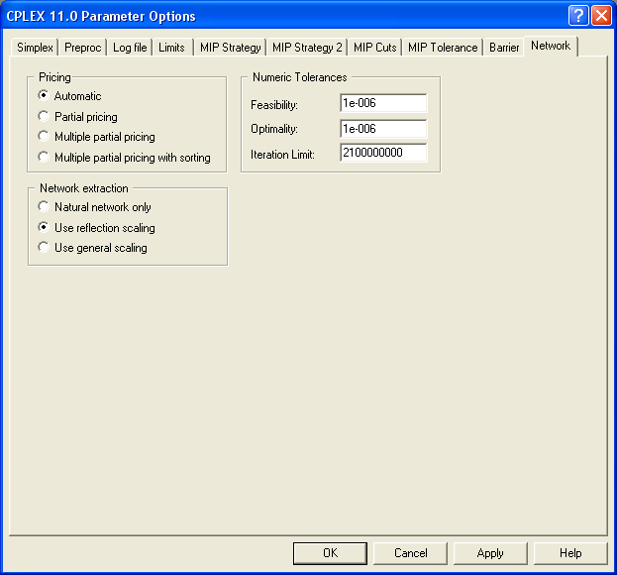Viewport: 617px width, 575px height.
Task: Select Automatic pricing option
Action: [x=43, y=96]
